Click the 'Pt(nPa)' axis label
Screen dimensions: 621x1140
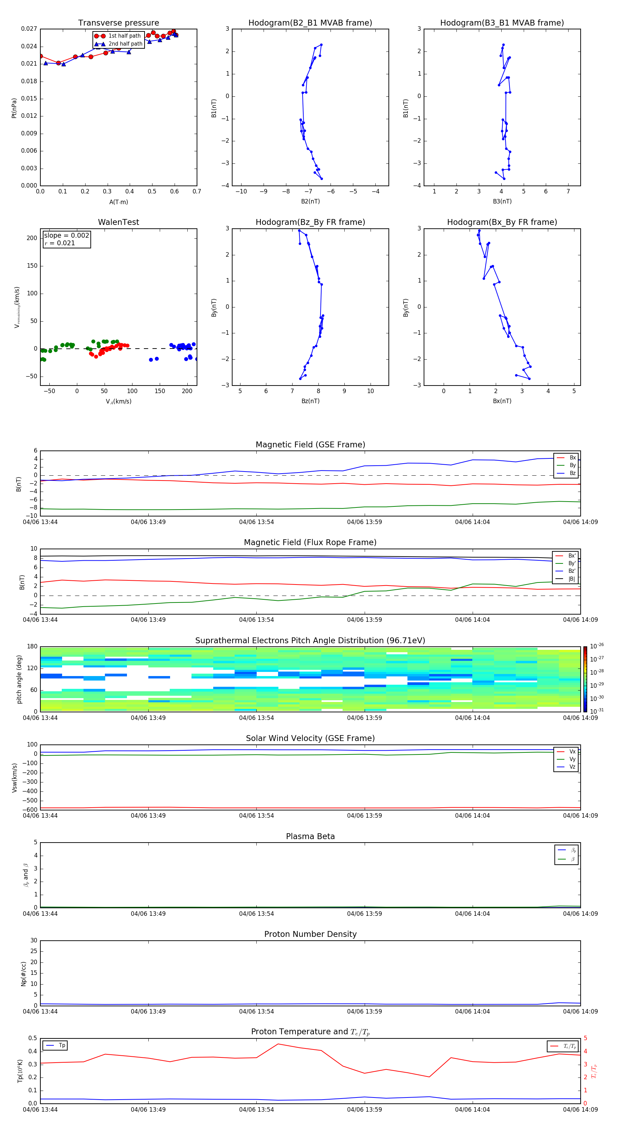(x=14, y=108)
